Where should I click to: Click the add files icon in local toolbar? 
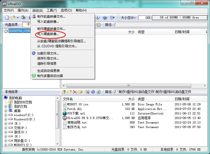[87, 92]
